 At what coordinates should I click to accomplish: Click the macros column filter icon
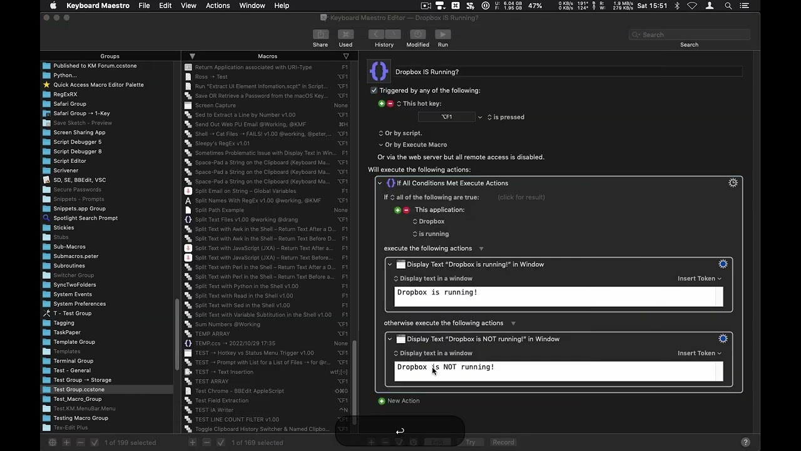tap(346, 56)
